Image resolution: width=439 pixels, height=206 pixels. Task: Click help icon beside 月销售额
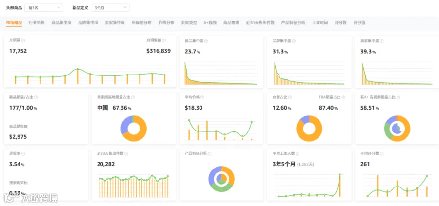point(164,40)
